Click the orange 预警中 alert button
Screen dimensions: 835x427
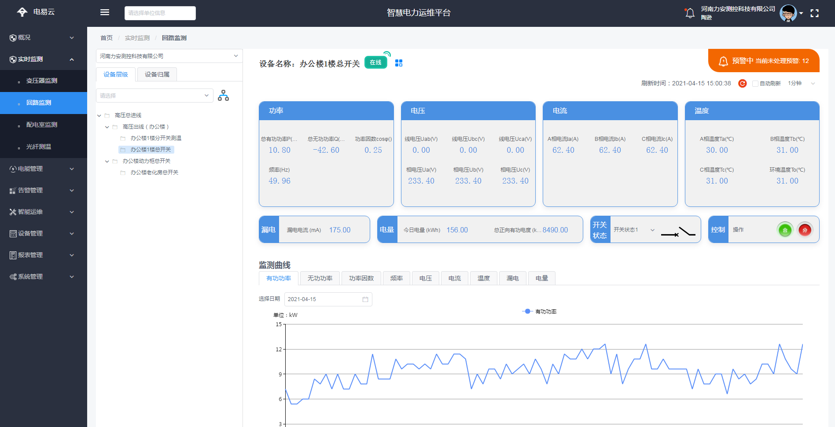pyautogui.click(x=764, y=61)
